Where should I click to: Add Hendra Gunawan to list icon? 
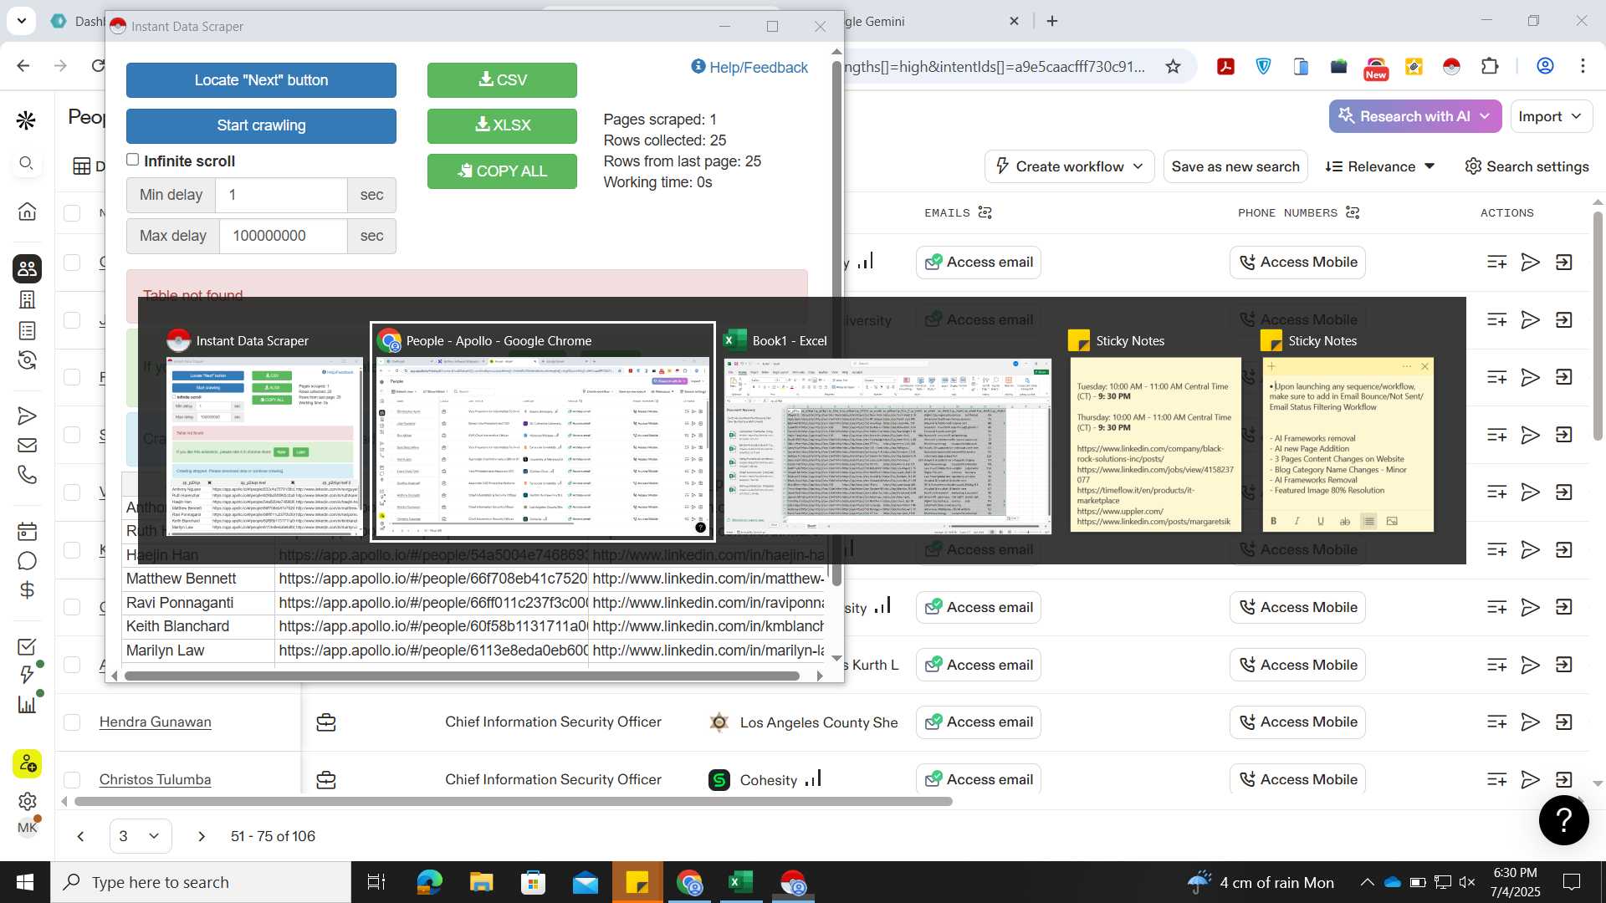(1496, 722)
